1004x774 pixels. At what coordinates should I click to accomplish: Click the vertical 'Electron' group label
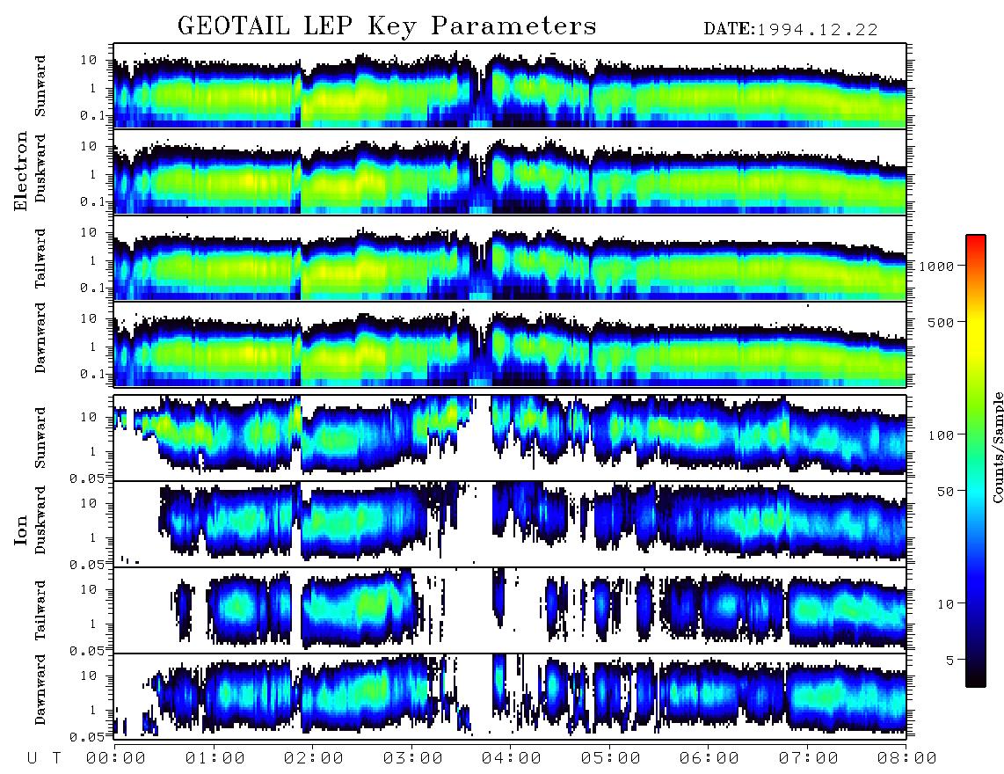(21, 171)
